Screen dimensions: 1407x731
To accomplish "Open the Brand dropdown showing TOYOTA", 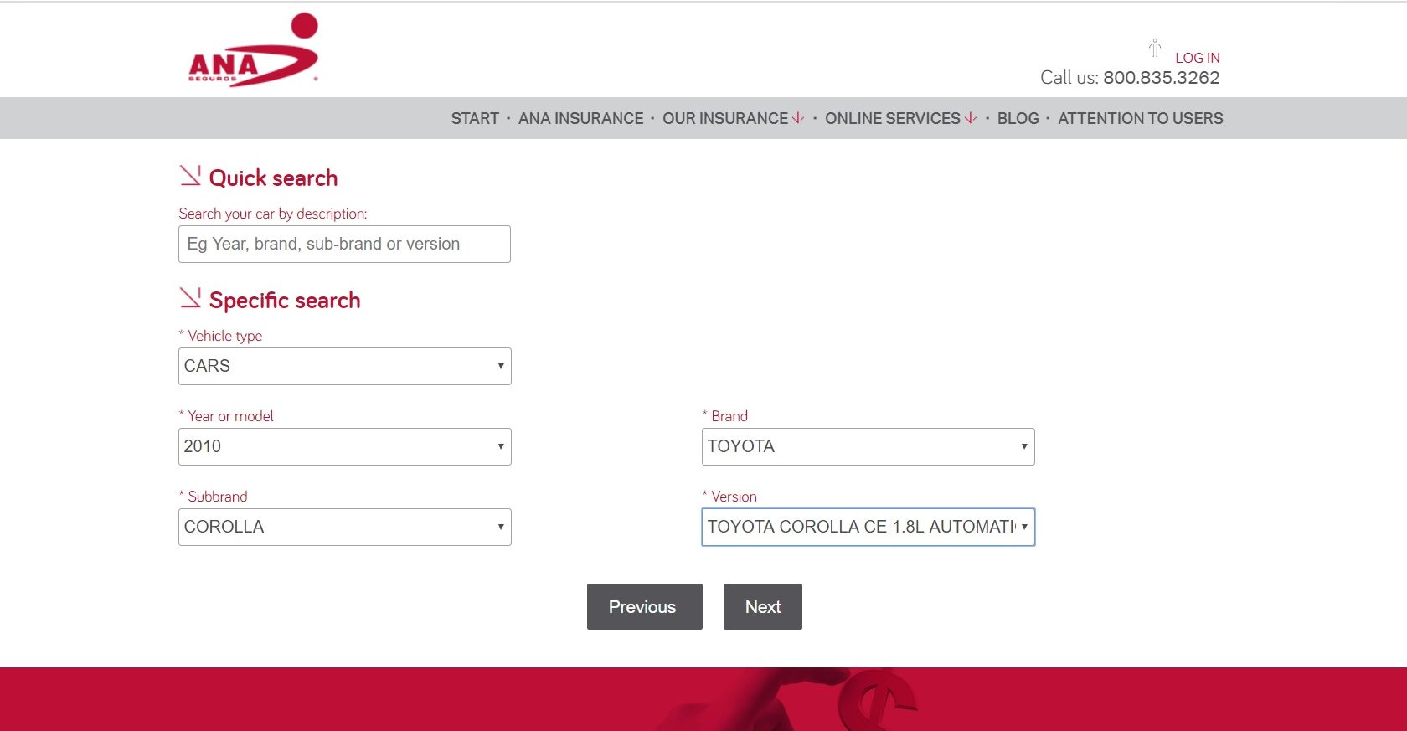I will coord(868,446).
